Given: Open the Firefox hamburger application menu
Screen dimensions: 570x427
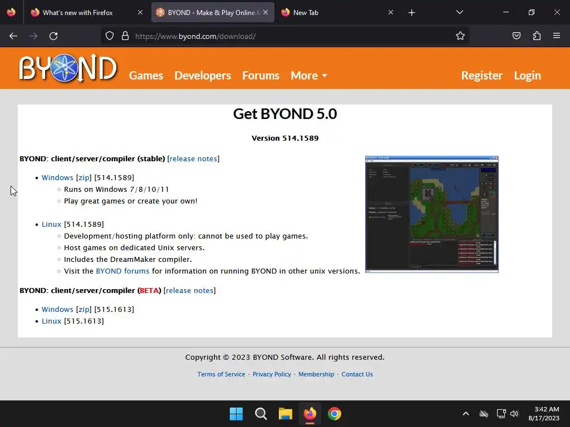Looking at the screenshot, I should [557, 36].
